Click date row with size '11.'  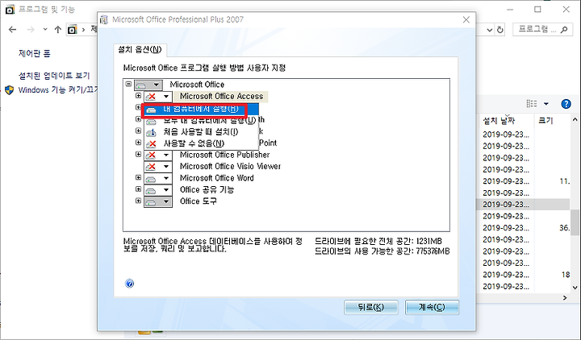[x=523, y=181]
